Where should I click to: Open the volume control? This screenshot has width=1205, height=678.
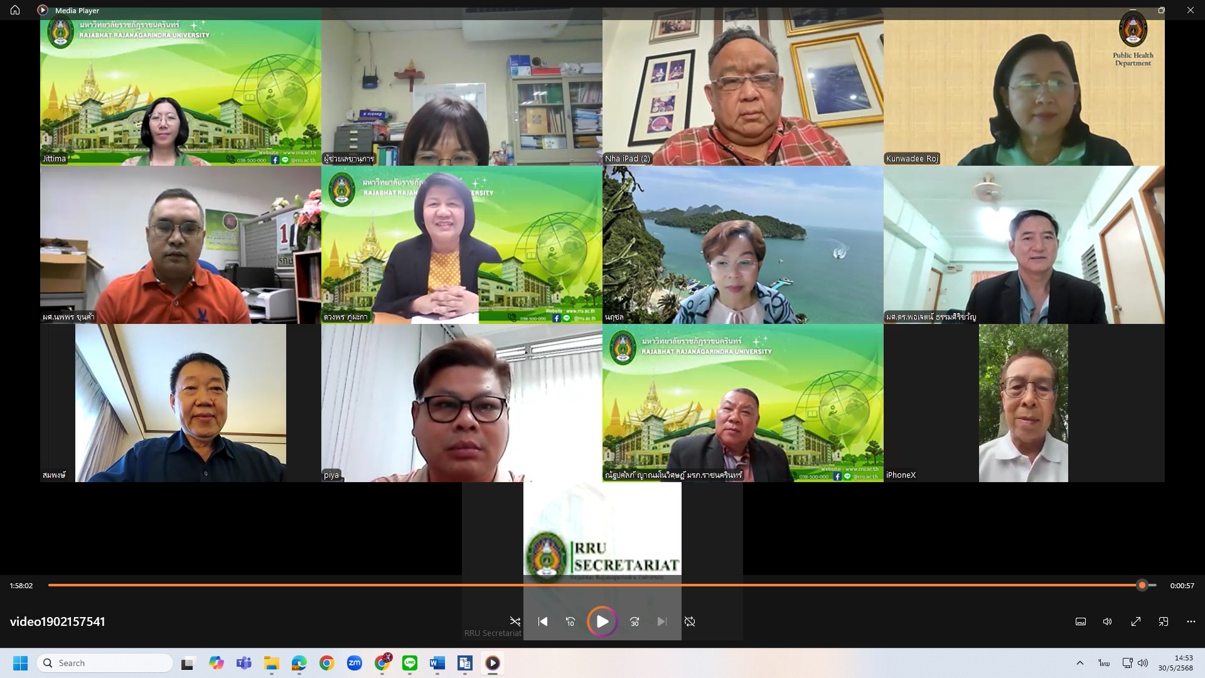(x=1108, y=621)
